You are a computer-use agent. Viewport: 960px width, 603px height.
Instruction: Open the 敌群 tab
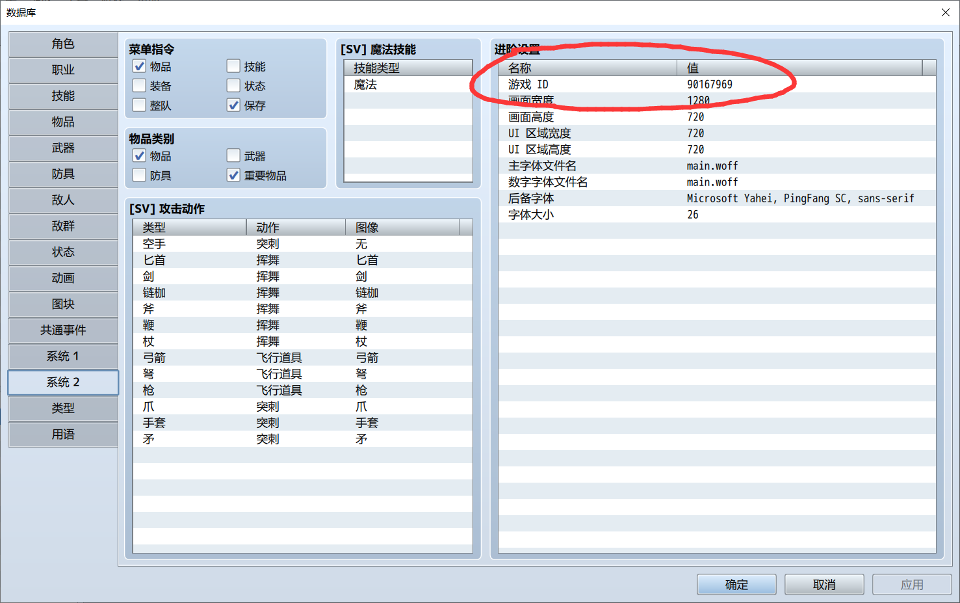click(63, 226)
